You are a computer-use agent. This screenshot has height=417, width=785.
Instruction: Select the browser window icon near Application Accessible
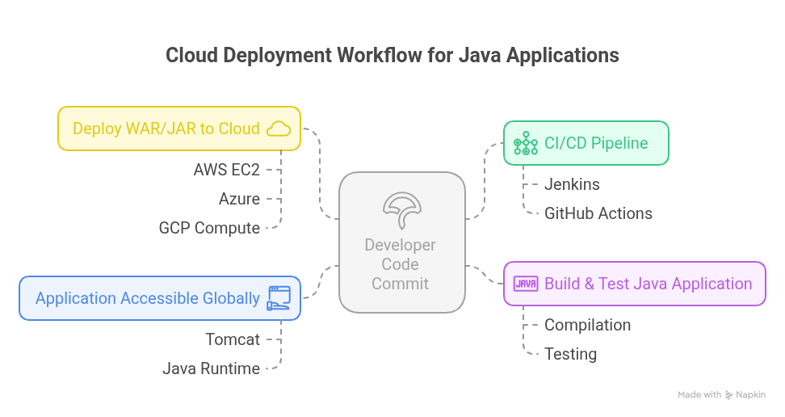279,298
